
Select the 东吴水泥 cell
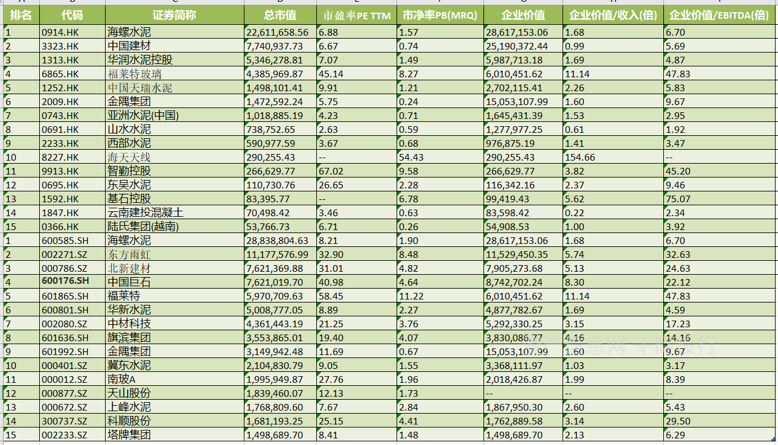[x=174, y=185]
